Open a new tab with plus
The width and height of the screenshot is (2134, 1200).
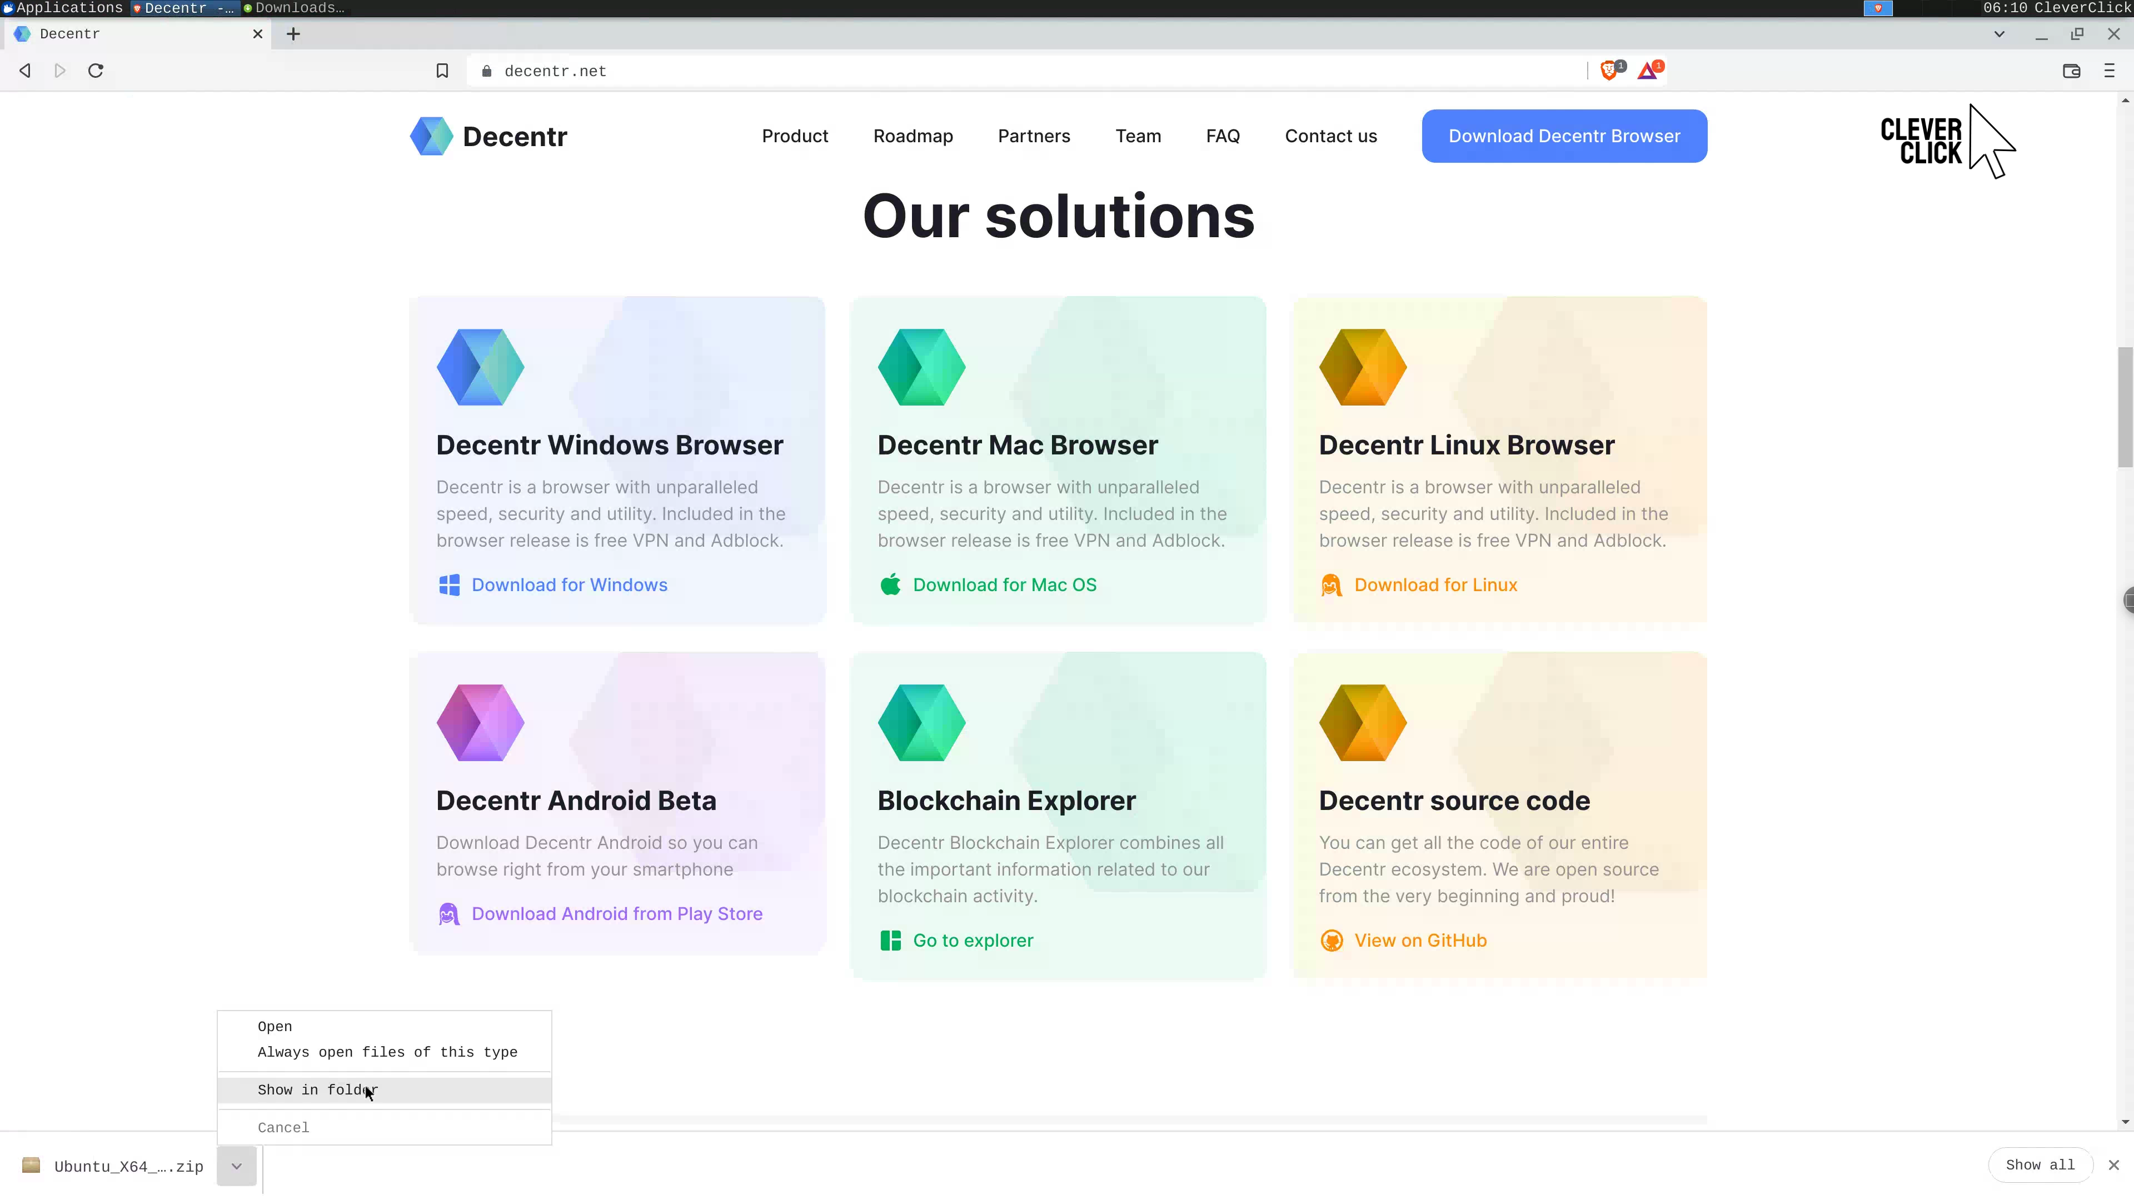(293, 34)
